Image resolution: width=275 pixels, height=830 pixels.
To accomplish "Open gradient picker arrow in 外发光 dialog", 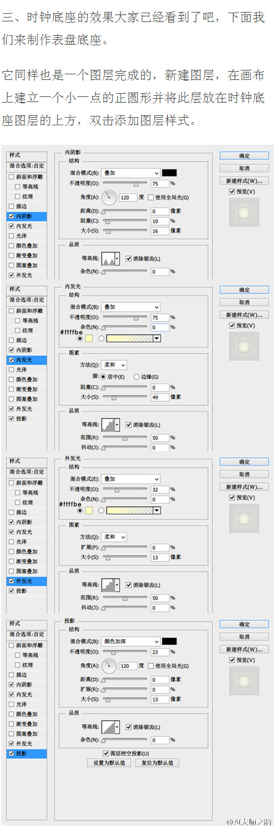I will click(x=156, y=510).
